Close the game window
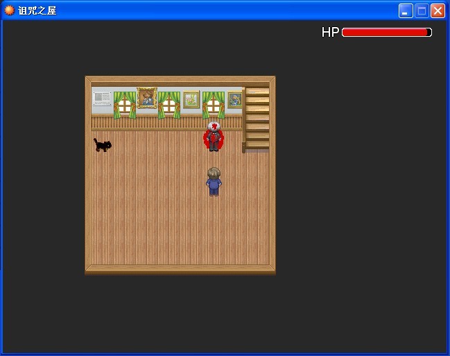Screen dimensions: 450x356 click(x=438, y=11)
